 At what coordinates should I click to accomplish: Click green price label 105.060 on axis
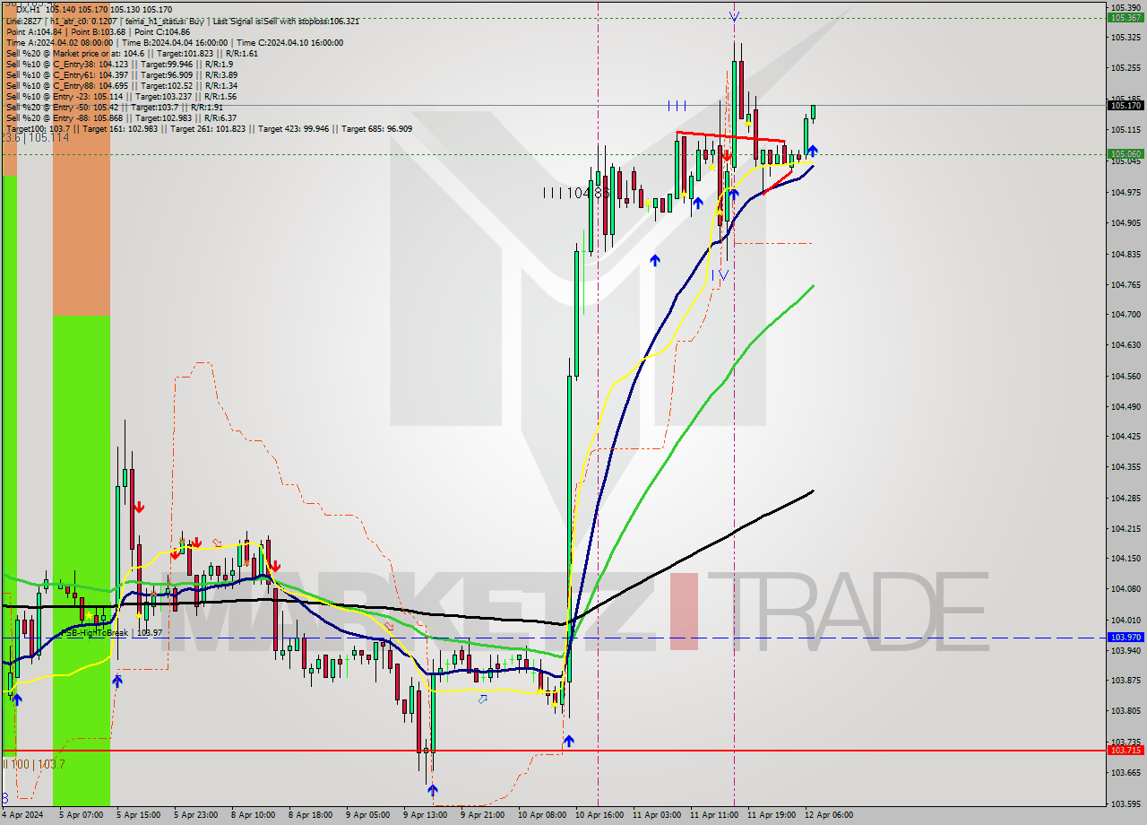(x=1125, y=153)
